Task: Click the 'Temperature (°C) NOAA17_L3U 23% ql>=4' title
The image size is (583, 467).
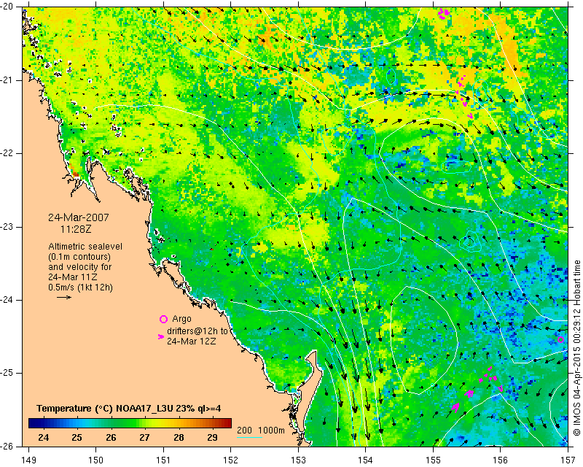Action: pos(129,409)
